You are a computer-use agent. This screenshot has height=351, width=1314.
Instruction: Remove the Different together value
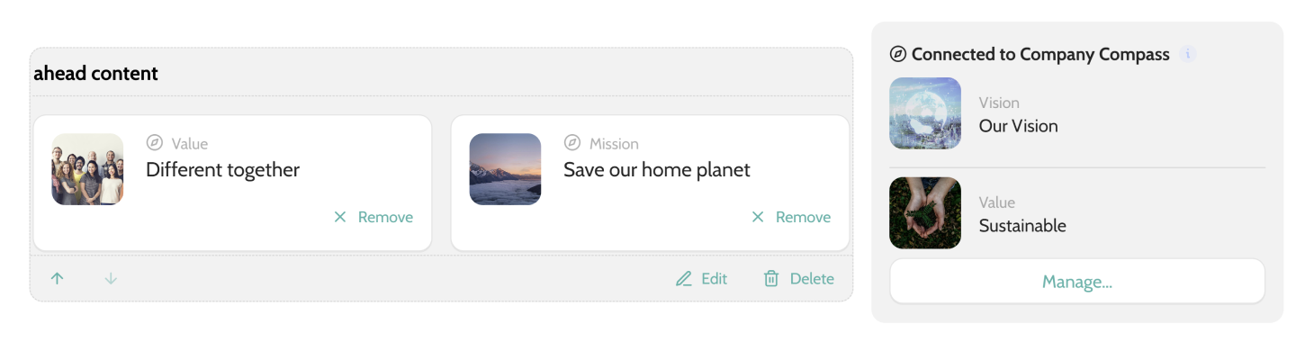pos(373,217)
